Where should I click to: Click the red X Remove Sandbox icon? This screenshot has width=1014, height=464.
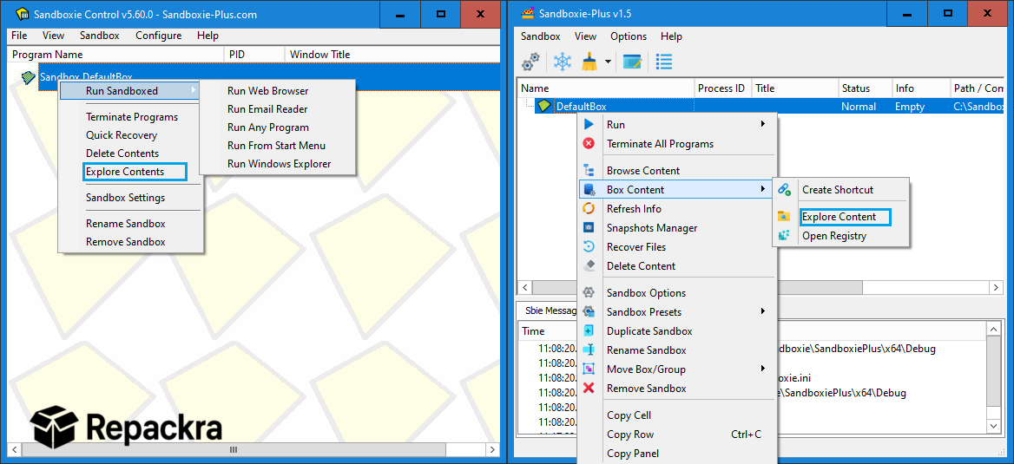point(589,389)
